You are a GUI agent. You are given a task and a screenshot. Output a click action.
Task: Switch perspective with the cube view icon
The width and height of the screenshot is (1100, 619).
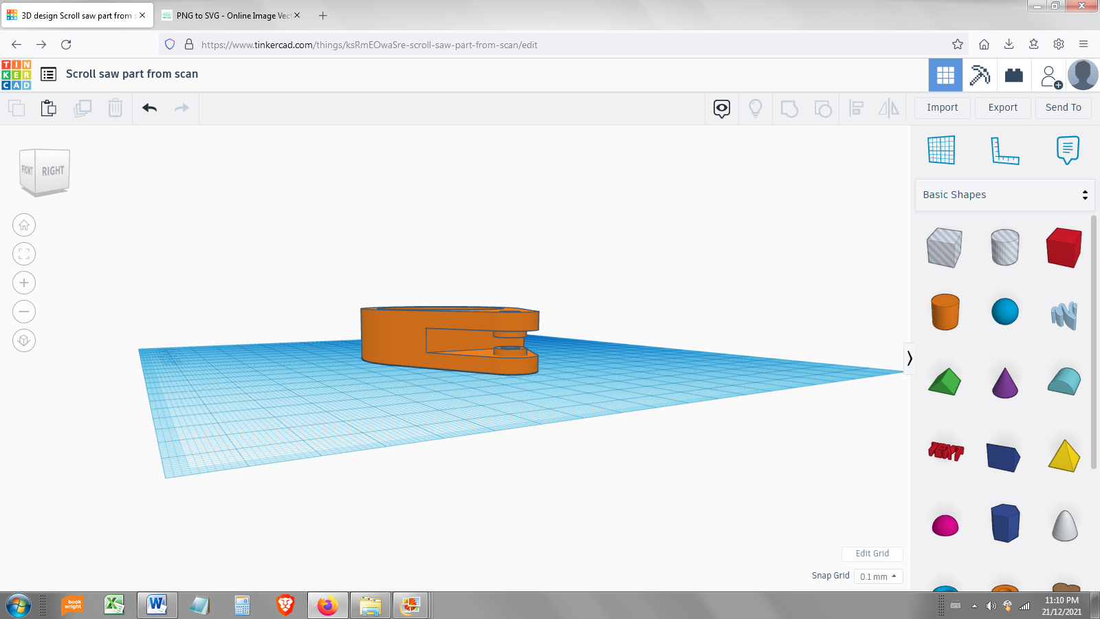24,340
